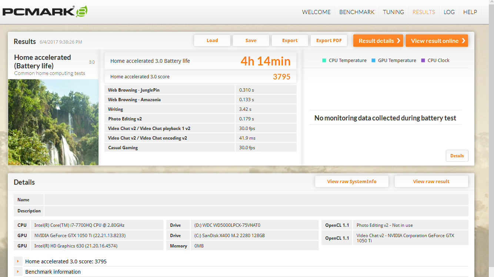This screenshot has height=277, width=494.
Task: Click the Export PDF button
Action: (x=329, y=41)
